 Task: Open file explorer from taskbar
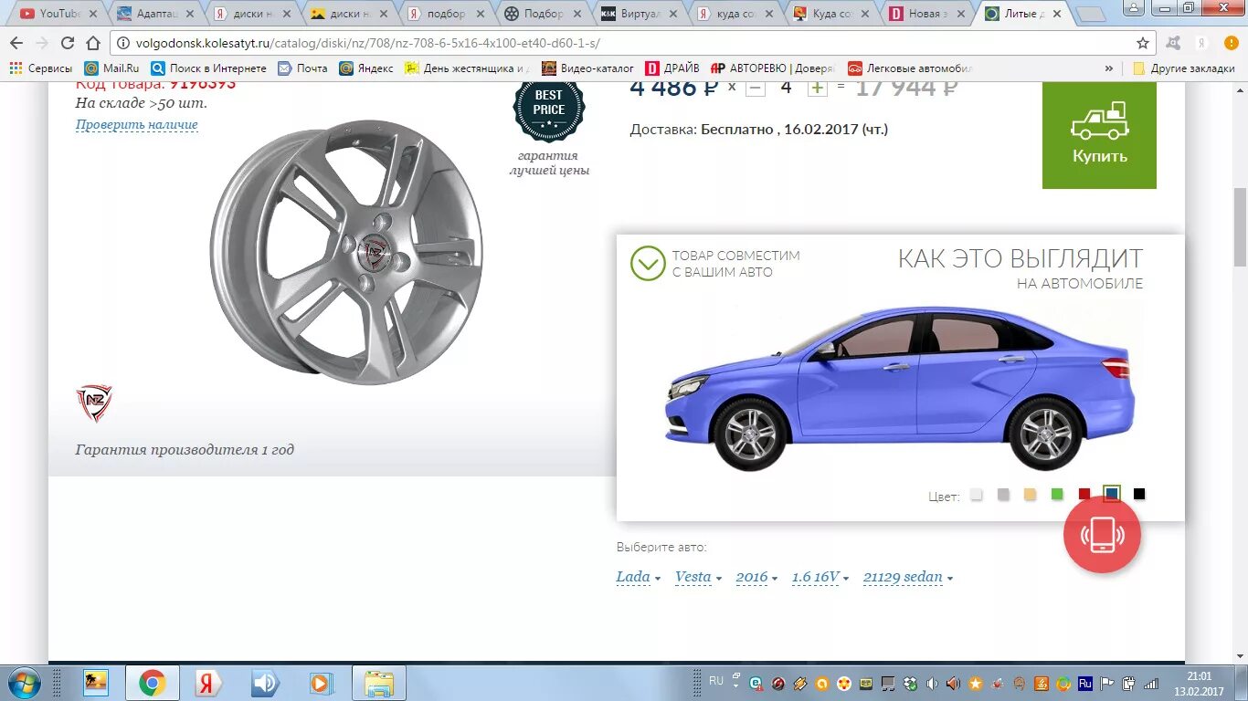[378, 683]
